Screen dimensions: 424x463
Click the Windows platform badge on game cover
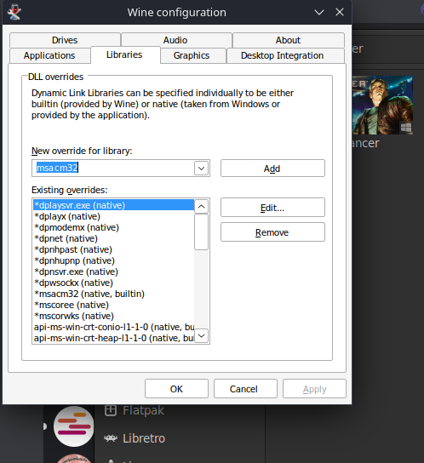(406, 128)
